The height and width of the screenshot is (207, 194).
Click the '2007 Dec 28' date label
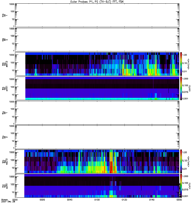click(8, 202)
